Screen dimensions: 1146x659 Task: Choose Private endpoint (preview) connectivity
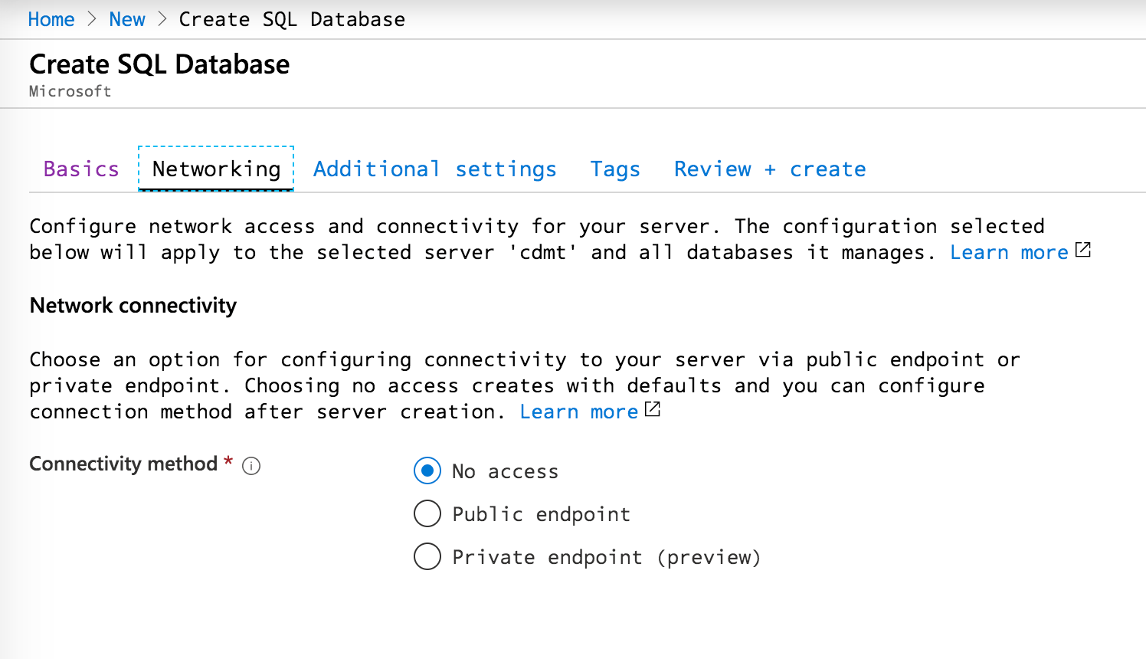[427, 556]
